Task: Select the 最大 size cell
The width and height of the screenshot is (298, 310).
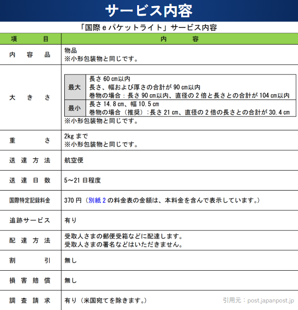Action: [75, 87]
